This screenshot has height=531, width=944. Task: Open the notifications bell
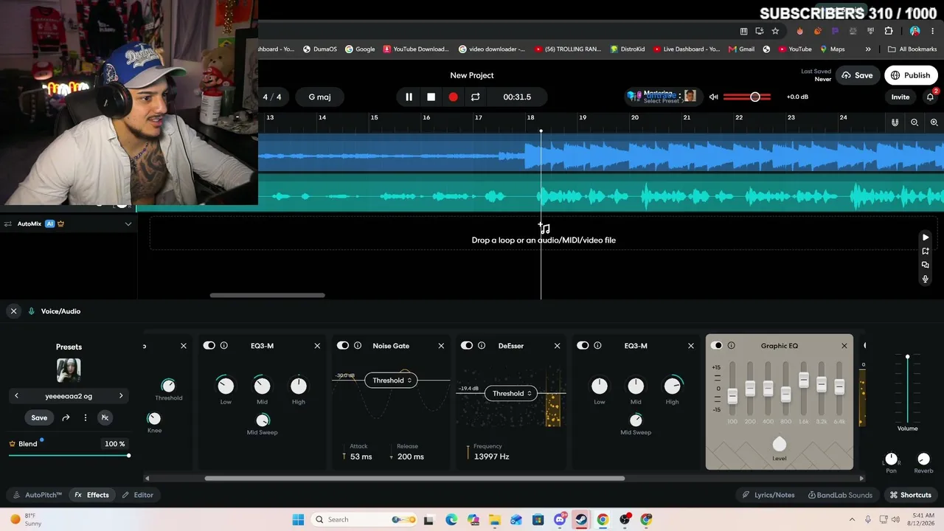tap(930, 97)
